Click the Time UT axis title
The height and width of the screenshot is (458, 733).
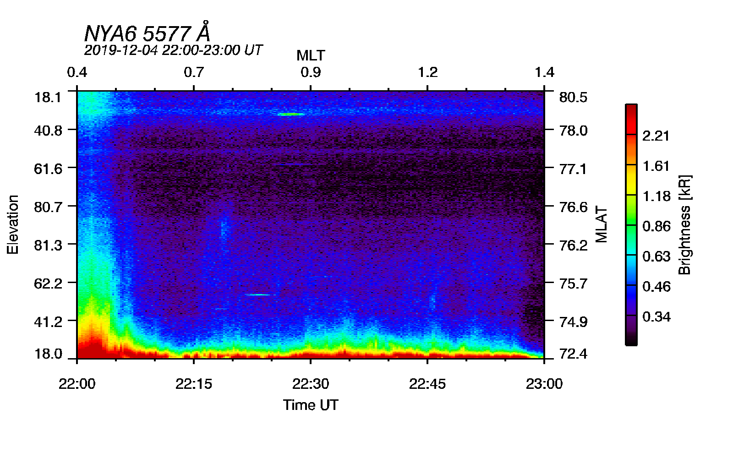311,405
